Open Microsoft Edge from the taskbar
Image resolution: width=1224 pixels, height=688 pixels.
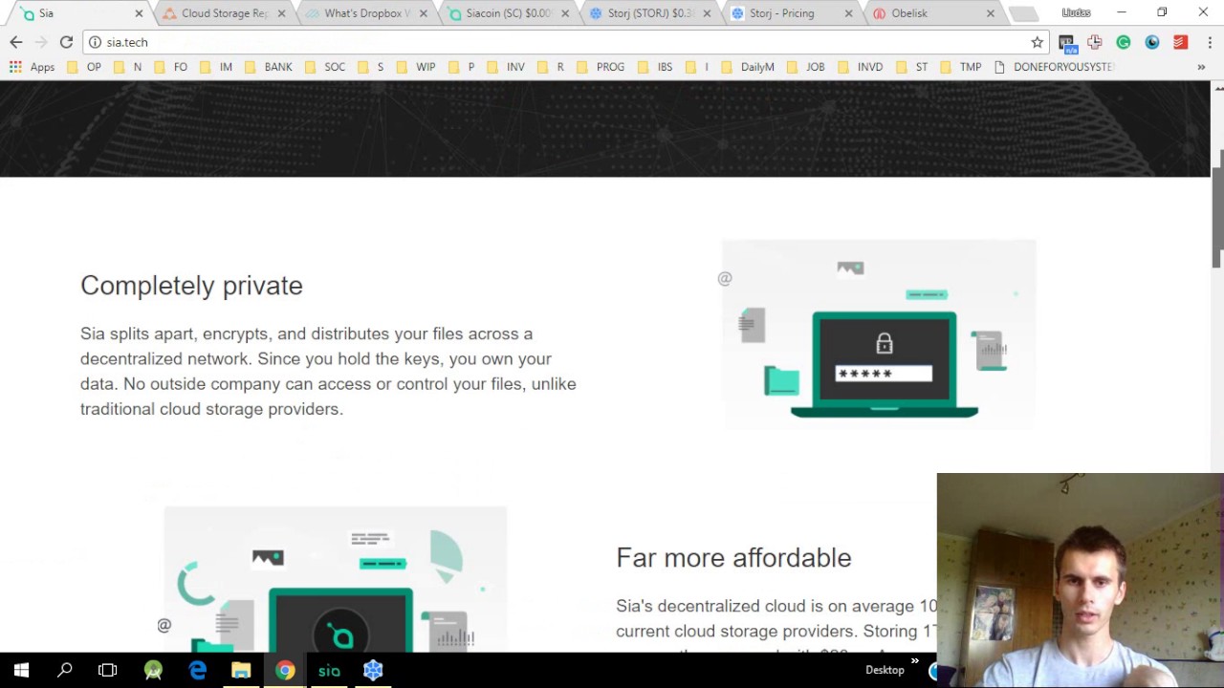[x=197, y=670]
